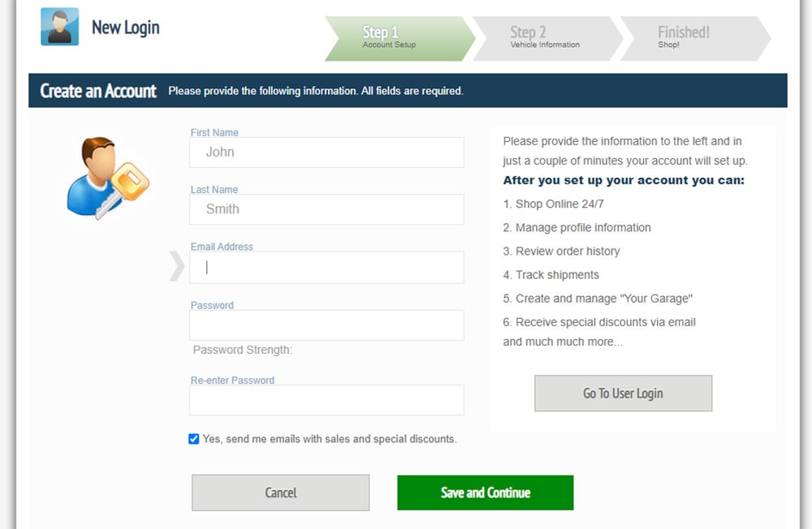The width and height of the screenshot is (812, 529).
Task: Click into the Email Address field
Action: click(x=326, y=267)
